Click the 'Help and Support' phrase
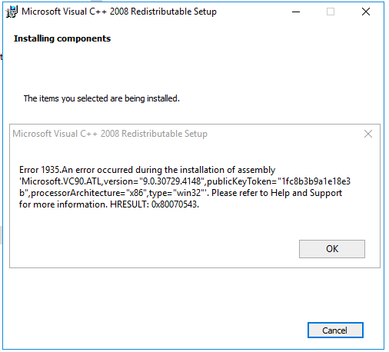389x352 pixels. pos(307,193)
